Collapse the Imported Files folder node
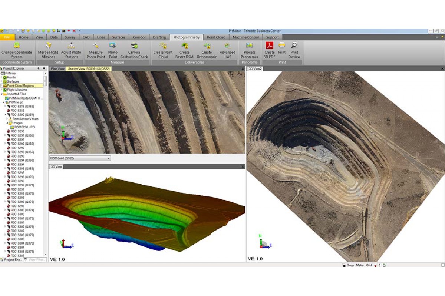This screenshot has width=445, height=296. pos(1,94)
